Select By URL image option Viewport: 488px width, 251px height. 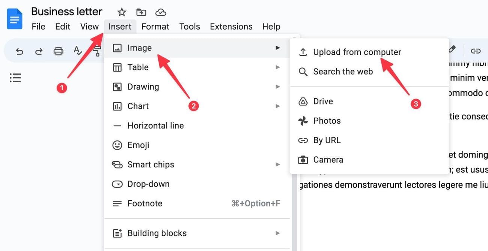pos(327,140)
